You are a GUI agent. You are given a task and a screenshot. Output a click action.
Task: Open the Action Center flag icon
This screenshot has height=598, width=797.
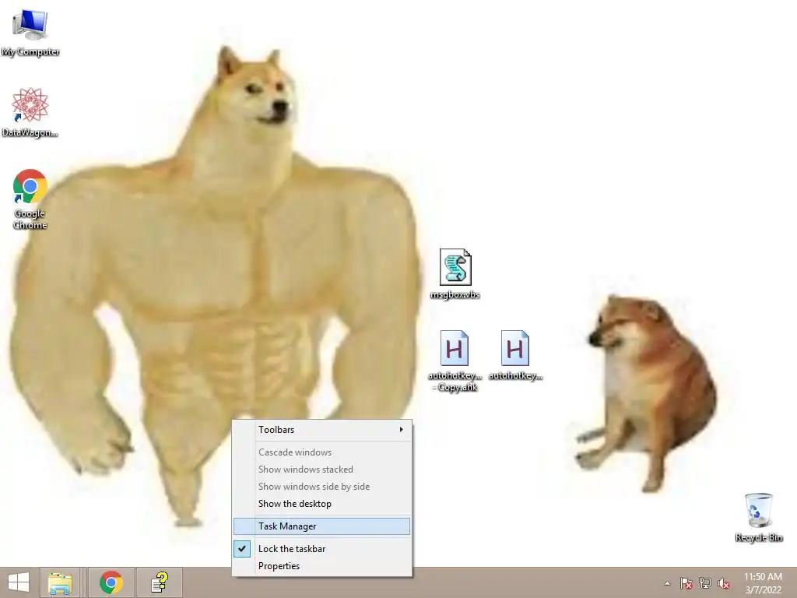tap(686, 583)
